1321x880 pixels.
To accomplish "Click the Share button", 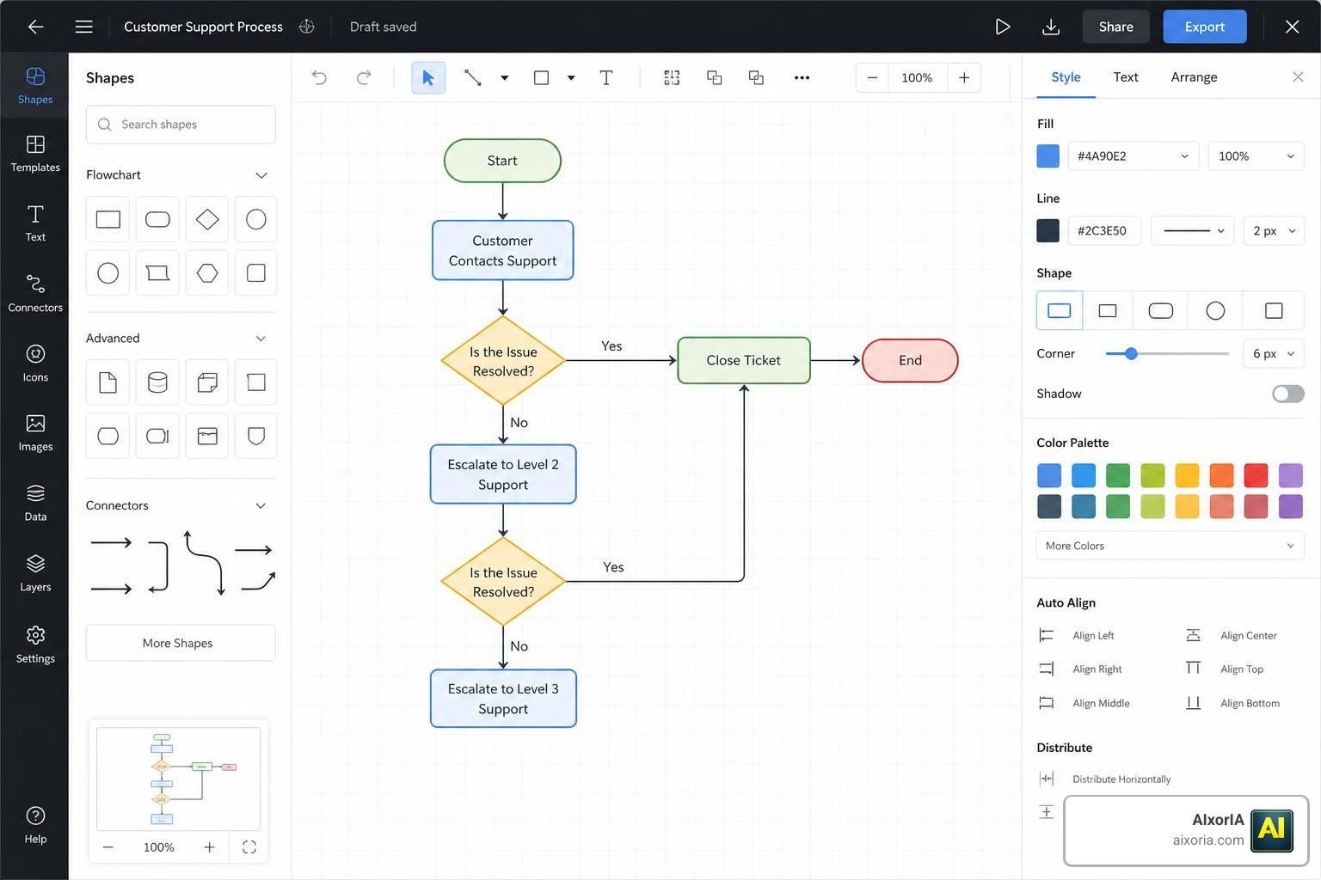I will click(x=1115, y=27).
